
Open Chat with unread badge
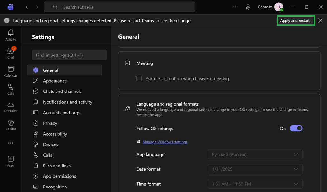point(11,53)
